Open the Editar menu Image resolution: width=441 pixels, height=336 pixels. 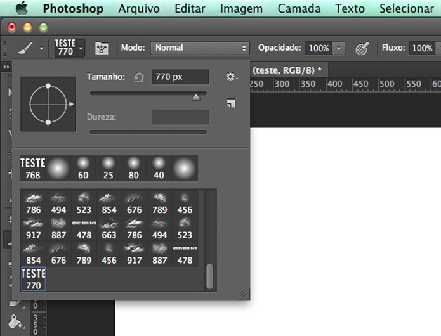click(190, 9)
